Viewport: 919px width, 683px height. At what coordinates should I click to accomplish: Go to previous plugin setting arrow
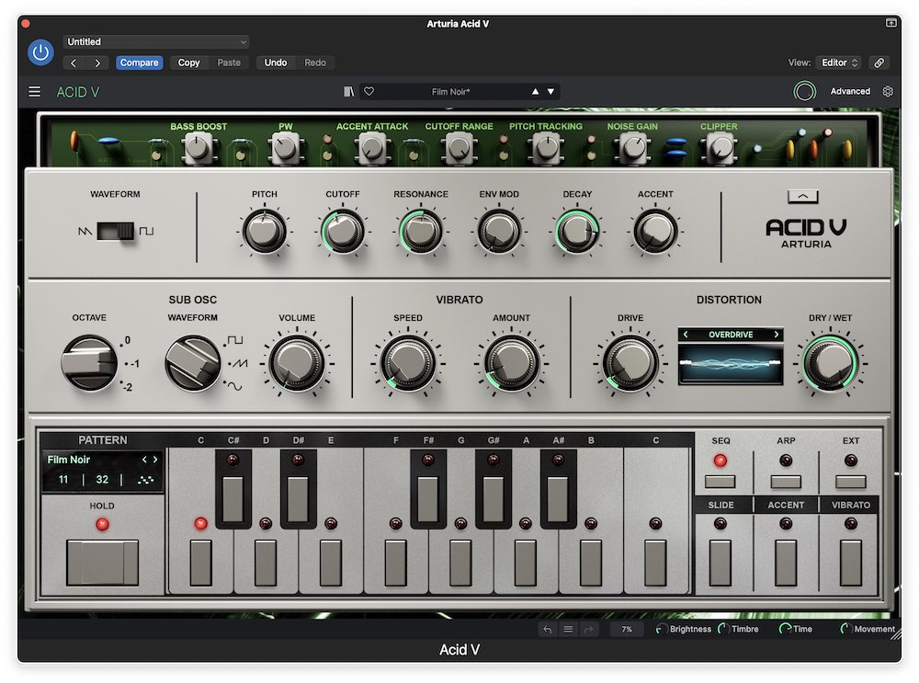[74, 63]
